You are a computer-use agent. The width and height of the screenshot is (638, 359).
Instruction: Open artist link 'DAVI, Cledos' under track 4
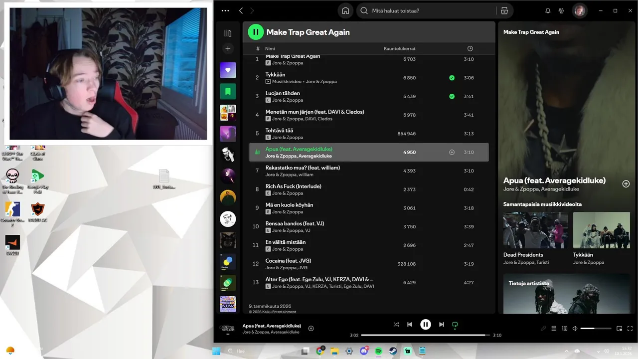319,119
